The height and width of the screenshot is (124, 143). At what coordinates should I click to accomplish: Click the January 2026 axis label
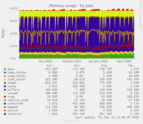[x=98, y=61]
